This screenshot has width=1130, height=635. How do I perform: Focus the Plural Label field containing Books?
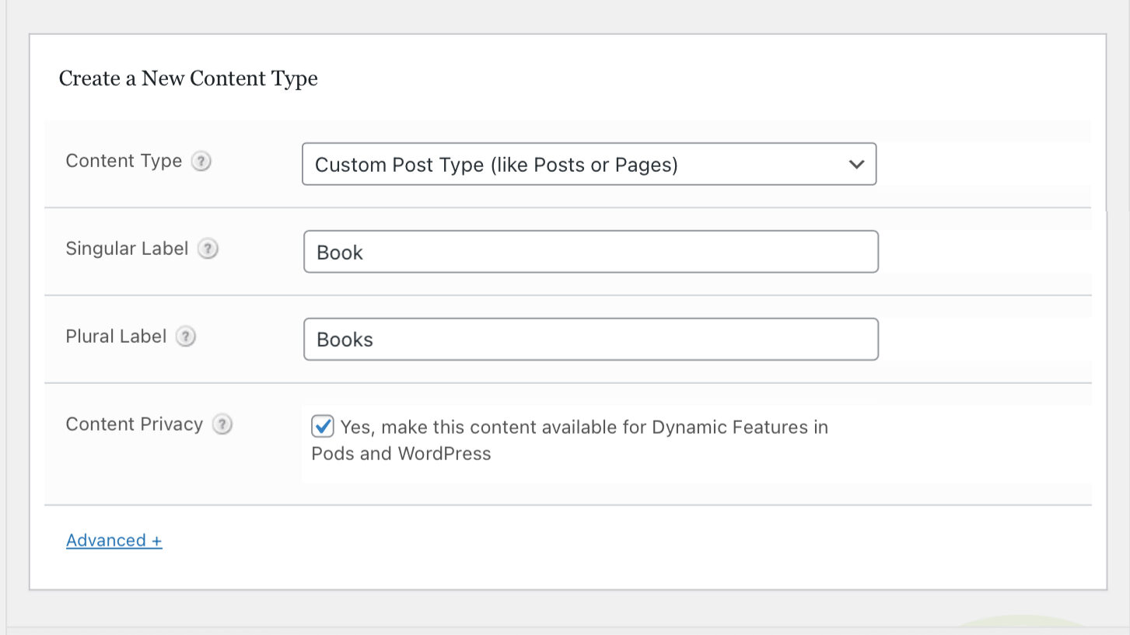591,340
